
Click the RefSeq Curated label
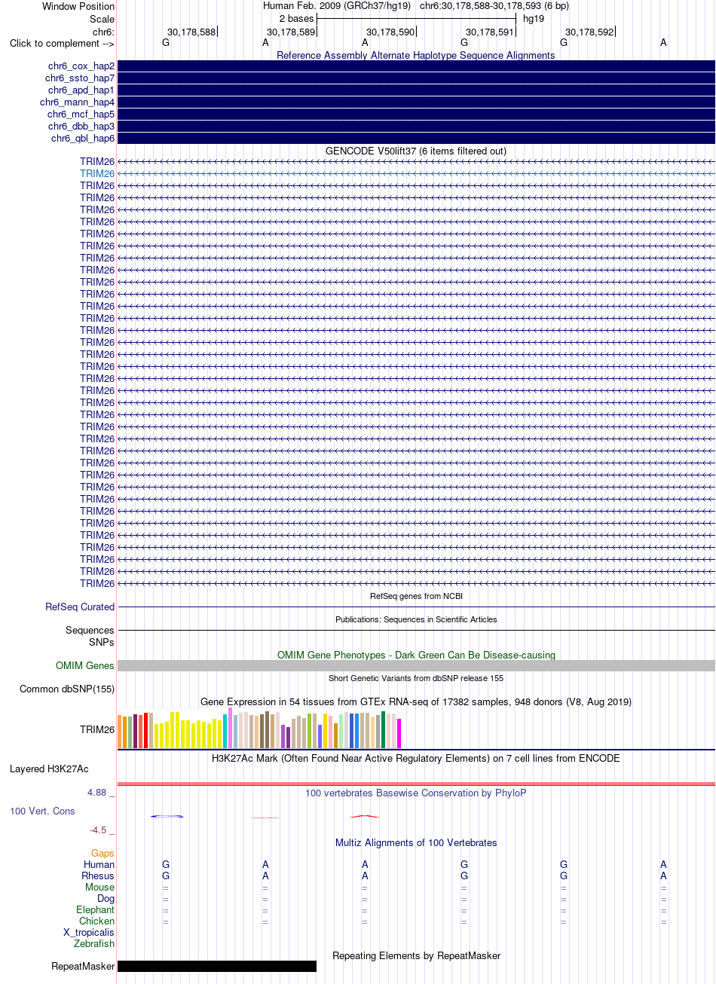[x=80, y=607]
